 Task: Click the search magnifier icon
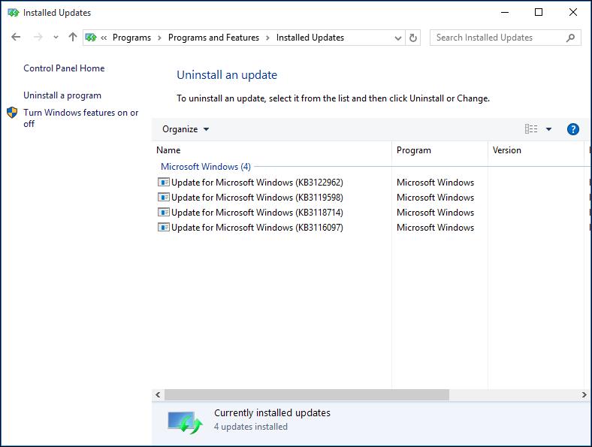click(x=571, y=38)
